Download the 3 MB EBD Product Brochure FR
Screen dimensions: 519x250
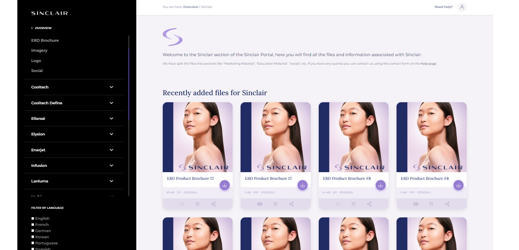click(458, 185)
